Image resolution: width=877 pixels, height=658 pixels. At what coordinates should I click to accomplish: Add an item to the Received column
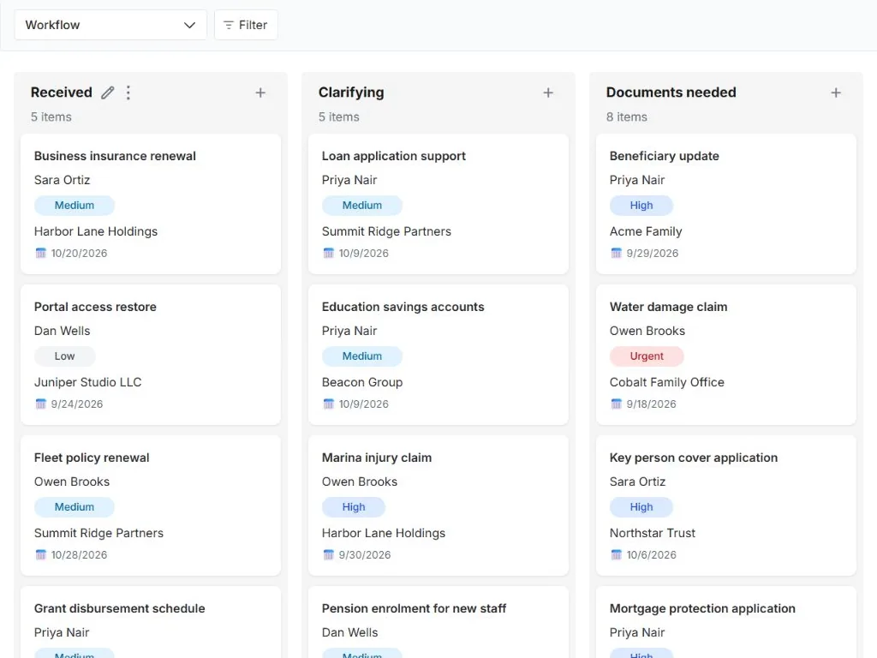point(260,93)
